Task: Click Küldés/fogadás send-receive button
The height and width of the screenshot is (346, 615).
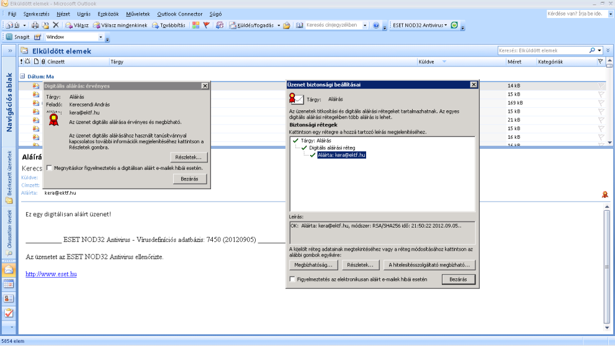Action: [252, 25]
